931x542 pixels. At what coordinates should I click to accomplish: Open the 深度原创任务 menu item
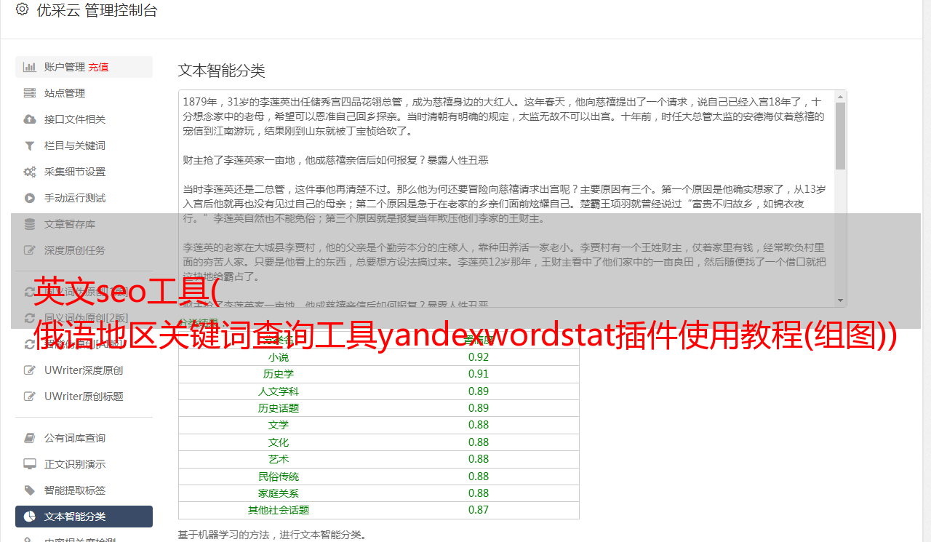(74, 250)
